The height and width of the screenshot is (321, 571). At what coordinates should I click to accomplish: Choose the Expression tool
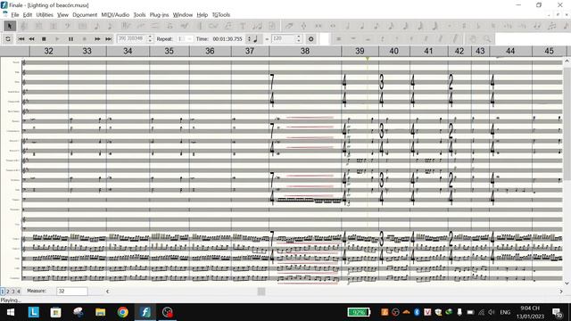pyautogui.click(x=185, y=26)
